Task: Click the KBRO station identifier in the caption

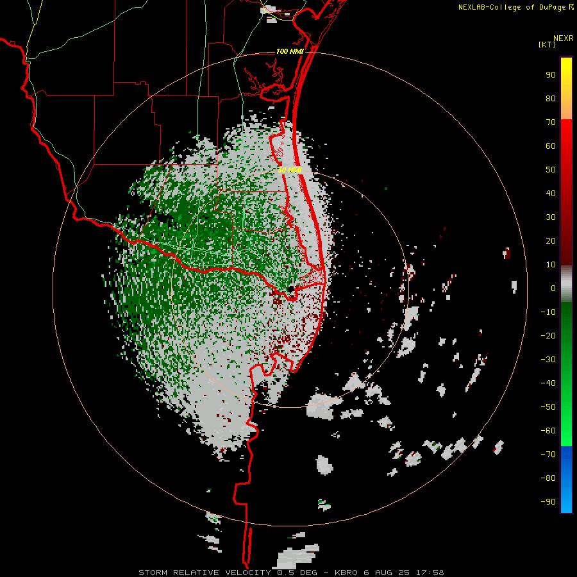Action: coord(346,573)
